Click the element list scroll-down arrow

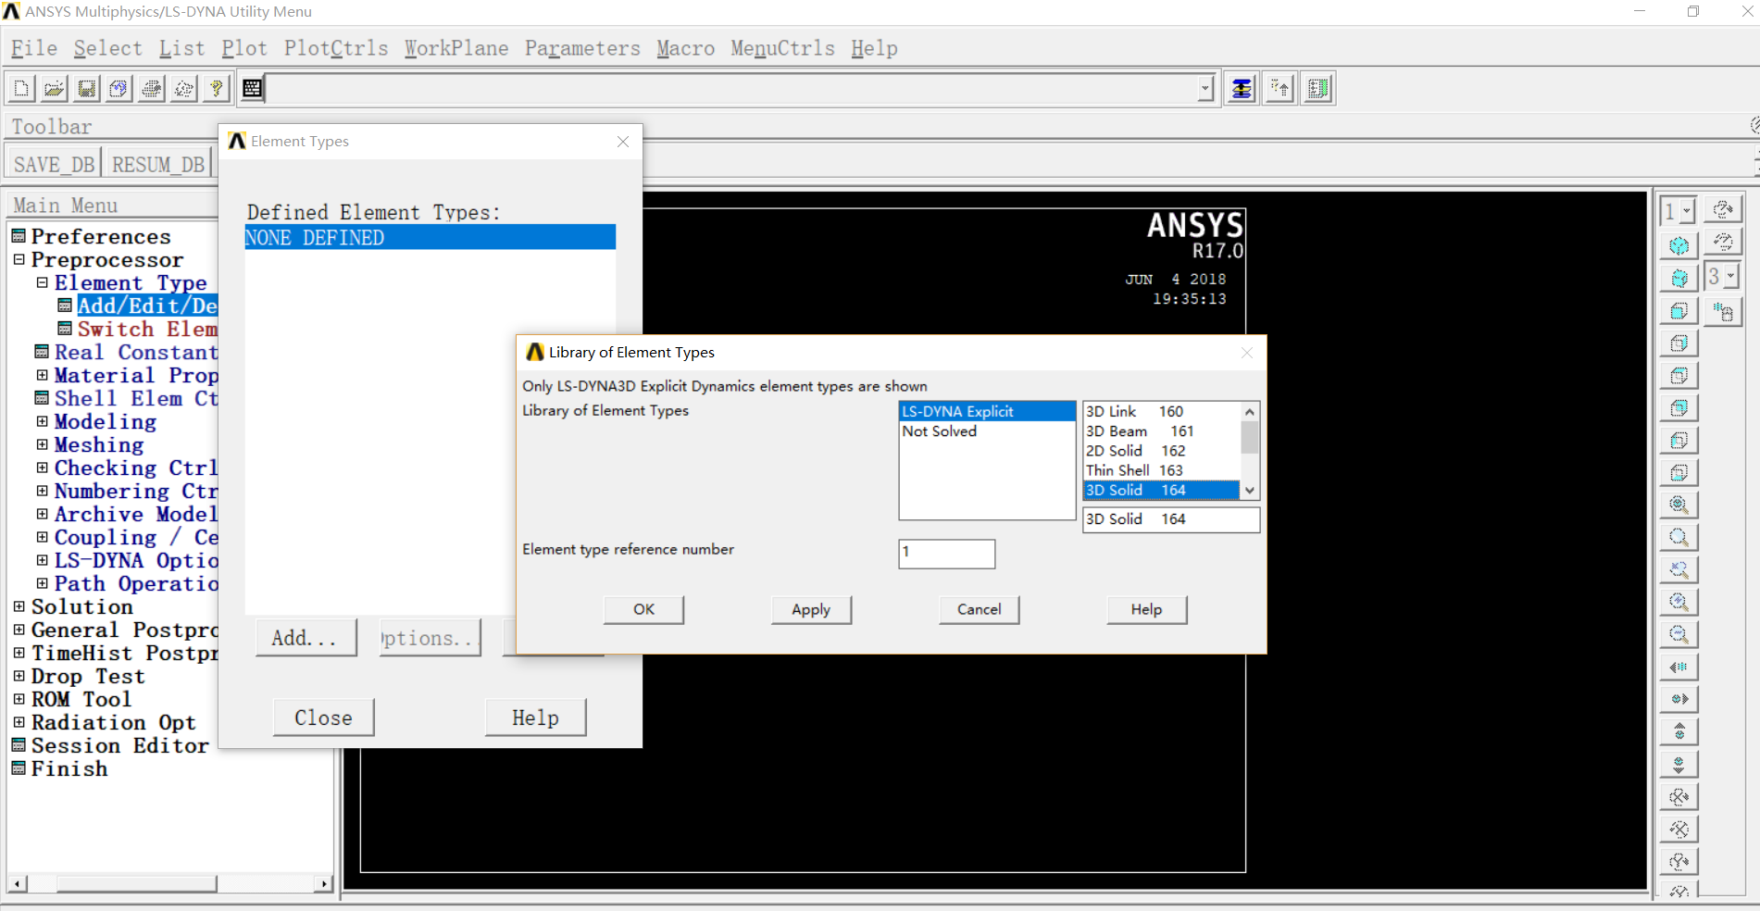(1250, 491)
